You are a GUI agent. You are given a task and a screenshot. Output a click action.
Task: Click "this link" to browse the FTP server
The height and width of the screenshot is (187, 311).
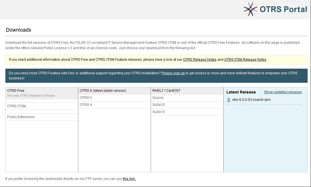(x=129, y=179)
